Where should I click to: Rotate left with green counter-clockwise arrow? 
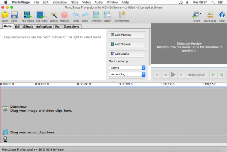coord(213,75)
